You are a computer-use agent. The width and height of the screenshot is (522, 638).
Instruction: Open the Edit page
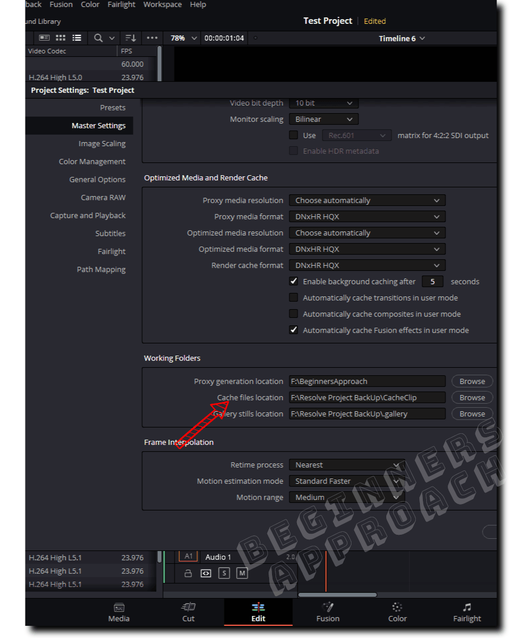258,612
